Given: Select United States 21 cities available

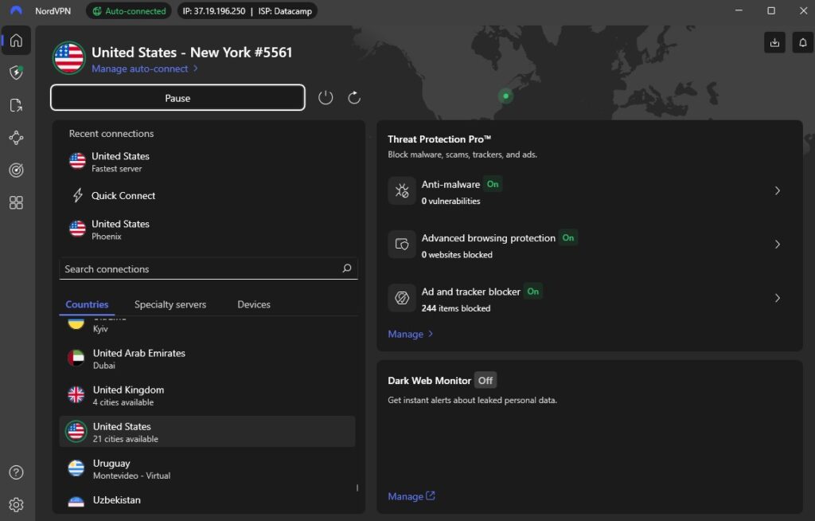Looking at the screenshot, I should pos(208,432).
